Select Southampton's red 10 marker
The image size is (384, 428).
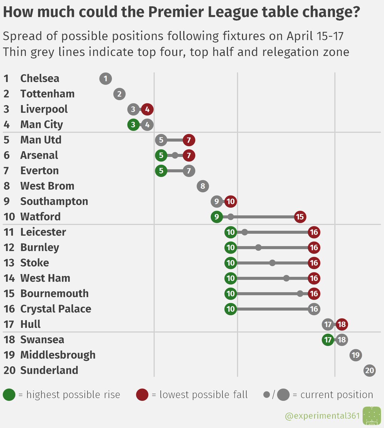click(x=231, y=201)
